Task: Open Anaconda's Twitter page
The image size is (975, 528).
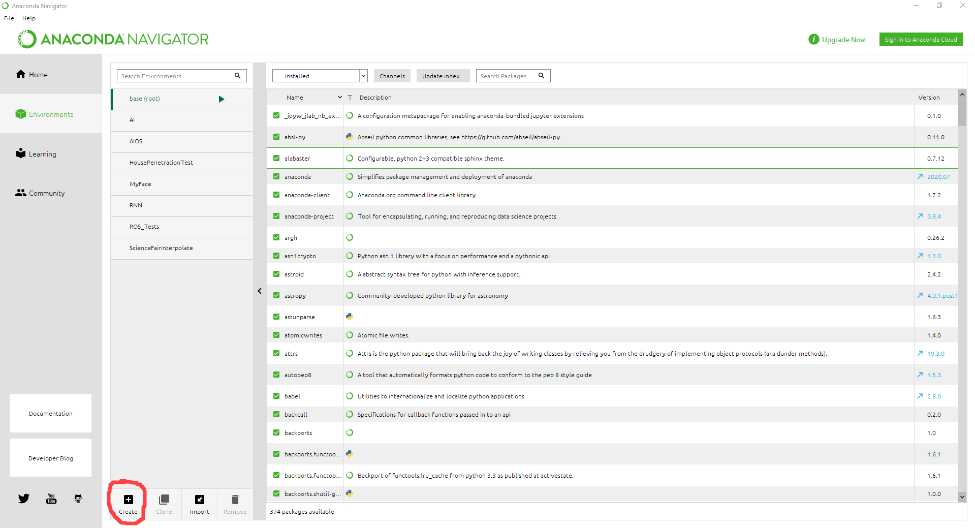Action: pos(23,499)
